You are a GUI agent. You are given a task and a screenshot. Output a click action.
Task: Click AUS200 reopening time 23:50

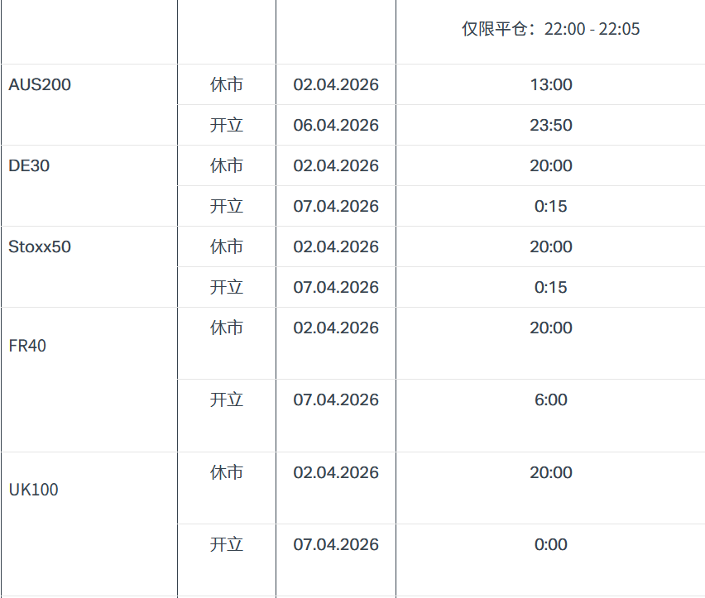pos(551,125)
